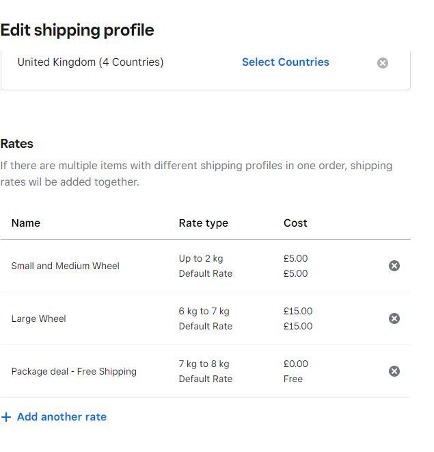This screenshot has width=434, height=452.
Task: Click the £0.00 cost value
Action: [x=296, y=364]
